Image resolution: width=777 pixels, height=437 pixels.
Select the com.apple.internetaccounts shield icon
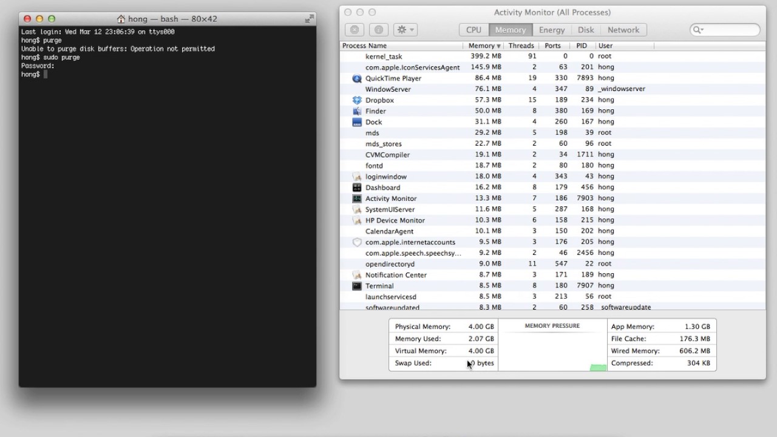tap(357, 242)
